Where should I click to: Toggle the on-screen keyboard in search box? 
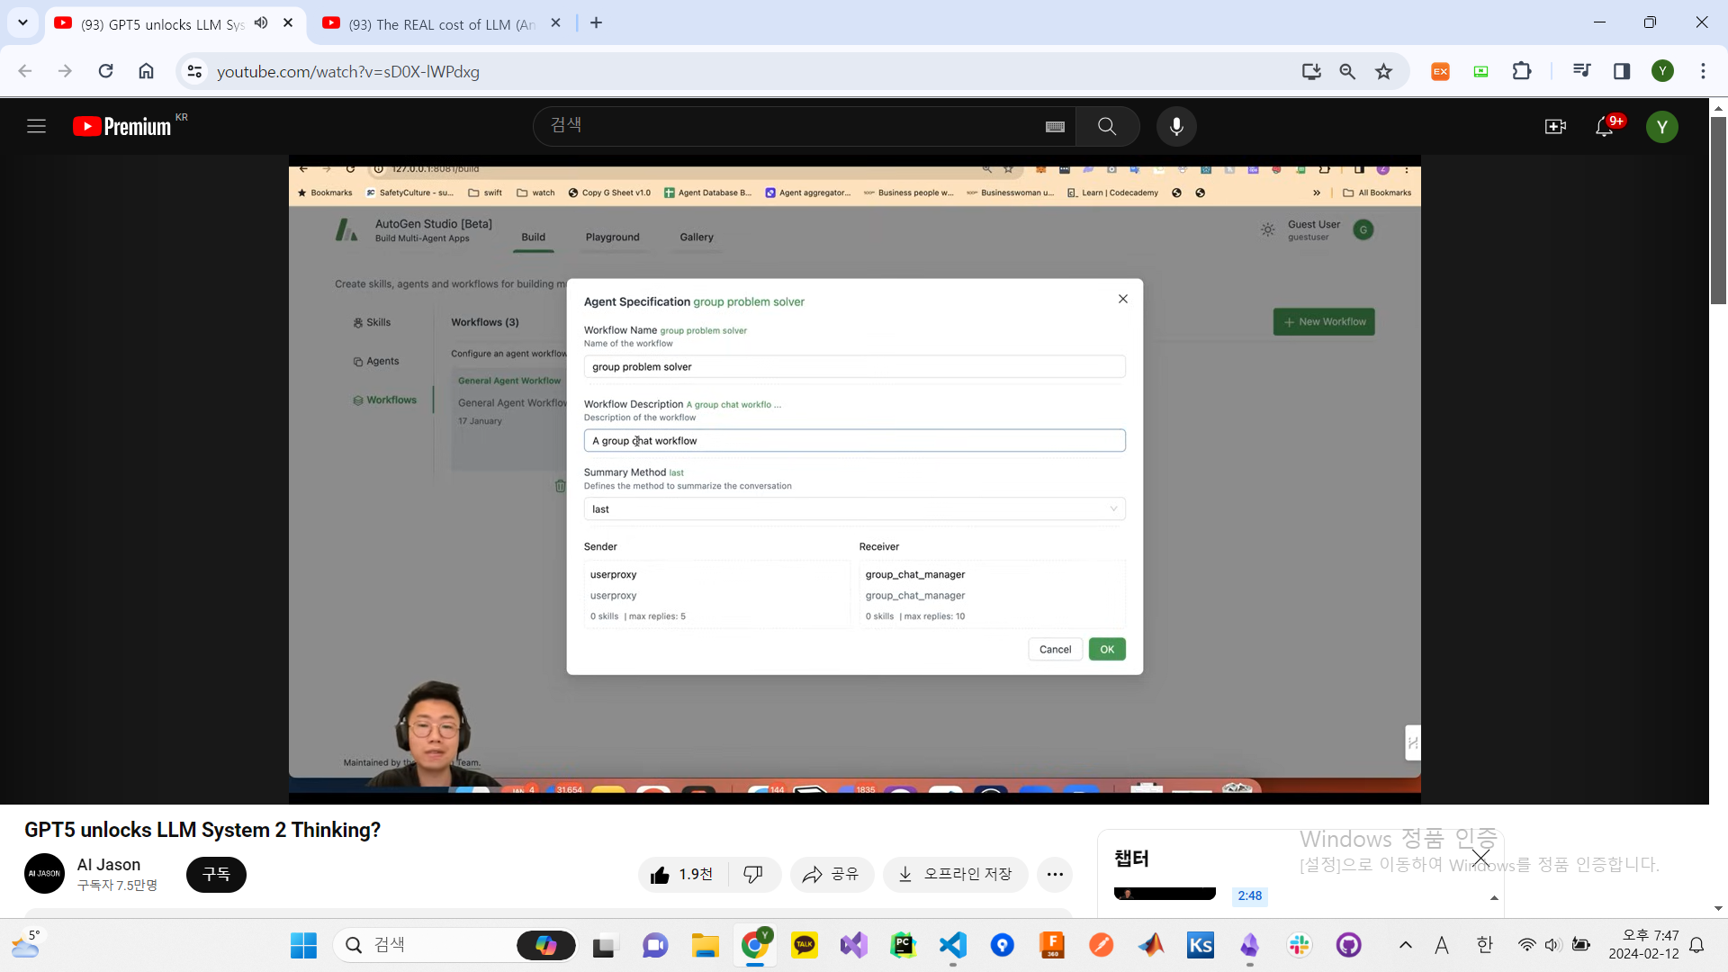(1055, 127)
